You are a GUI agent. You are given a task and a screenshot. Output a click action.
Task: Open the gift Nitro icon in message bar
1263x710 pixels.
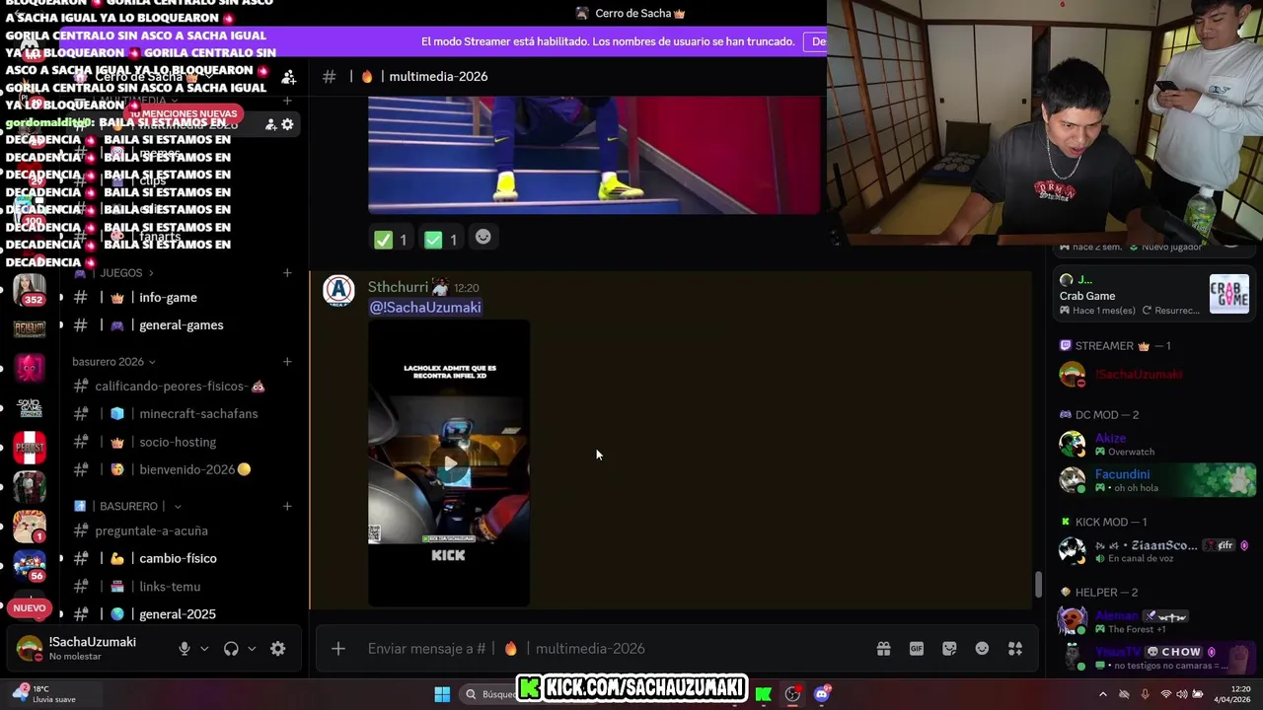[883, 649]
